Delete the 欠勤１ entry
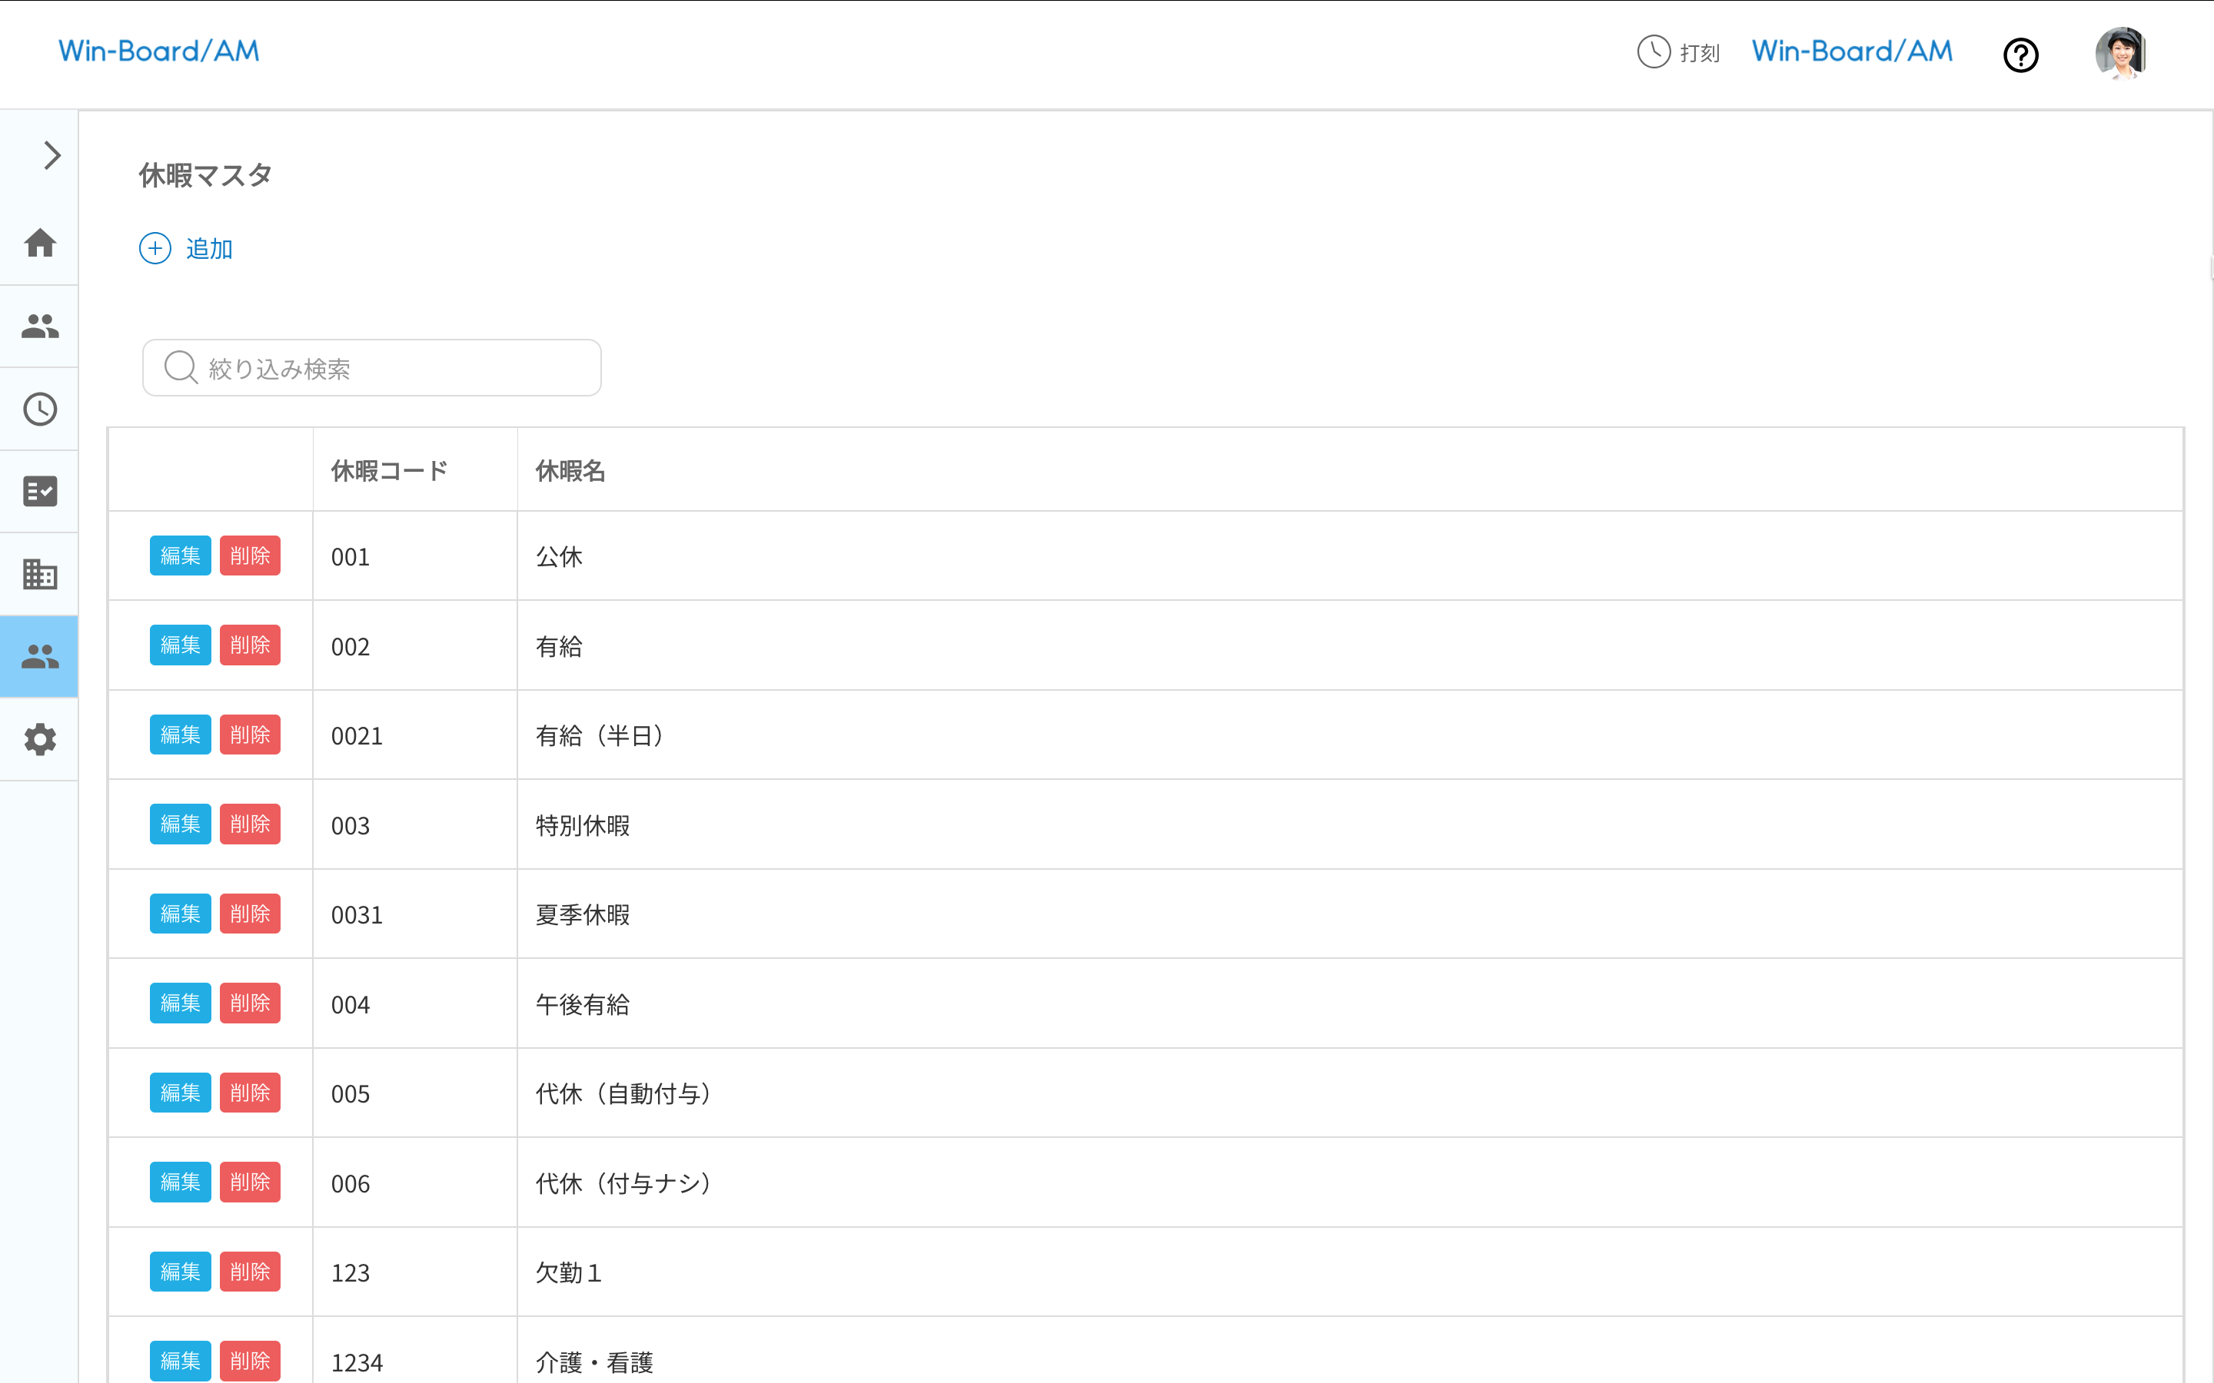Viewport: 2214px width, 1383px height. (x=250, y=1272)
